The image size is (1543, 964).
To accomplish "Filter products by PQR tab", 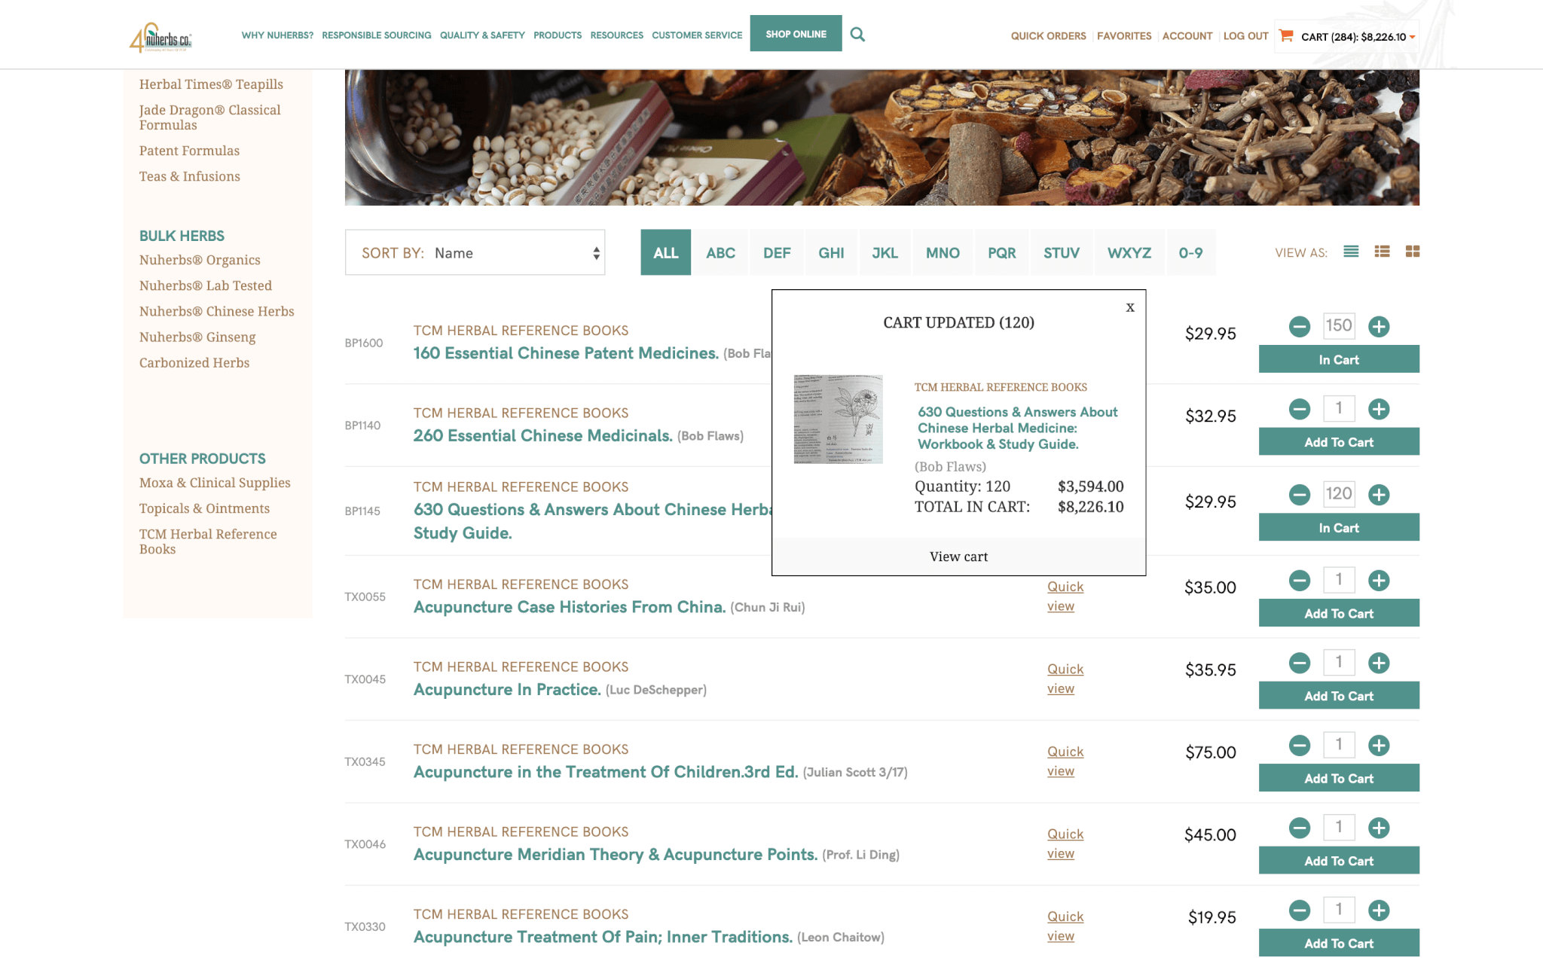I will tap(1001, 252).
